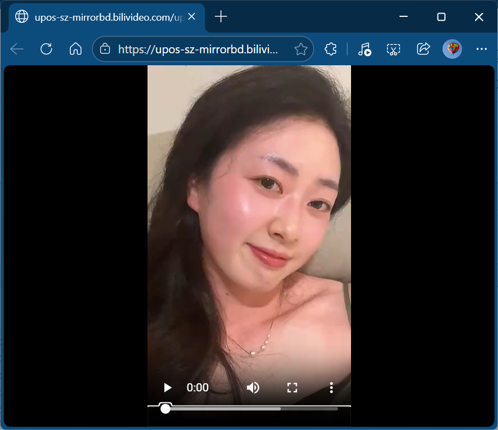Go back to the previous page

coord(17,49)
